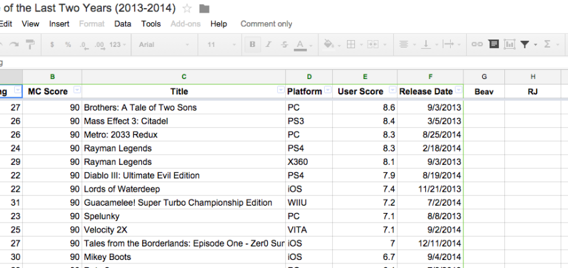The height and width of the screenshot is (268, 568).
Task: Open filter dropdown for Platform column
Action: click(x=328, y=90)
